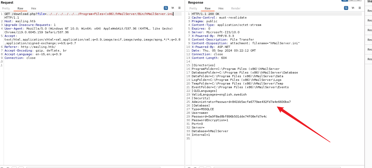This screenshot has width=372, height=168.
Task: Open the Hex tab in Request pane
Action: pos(34,8)
